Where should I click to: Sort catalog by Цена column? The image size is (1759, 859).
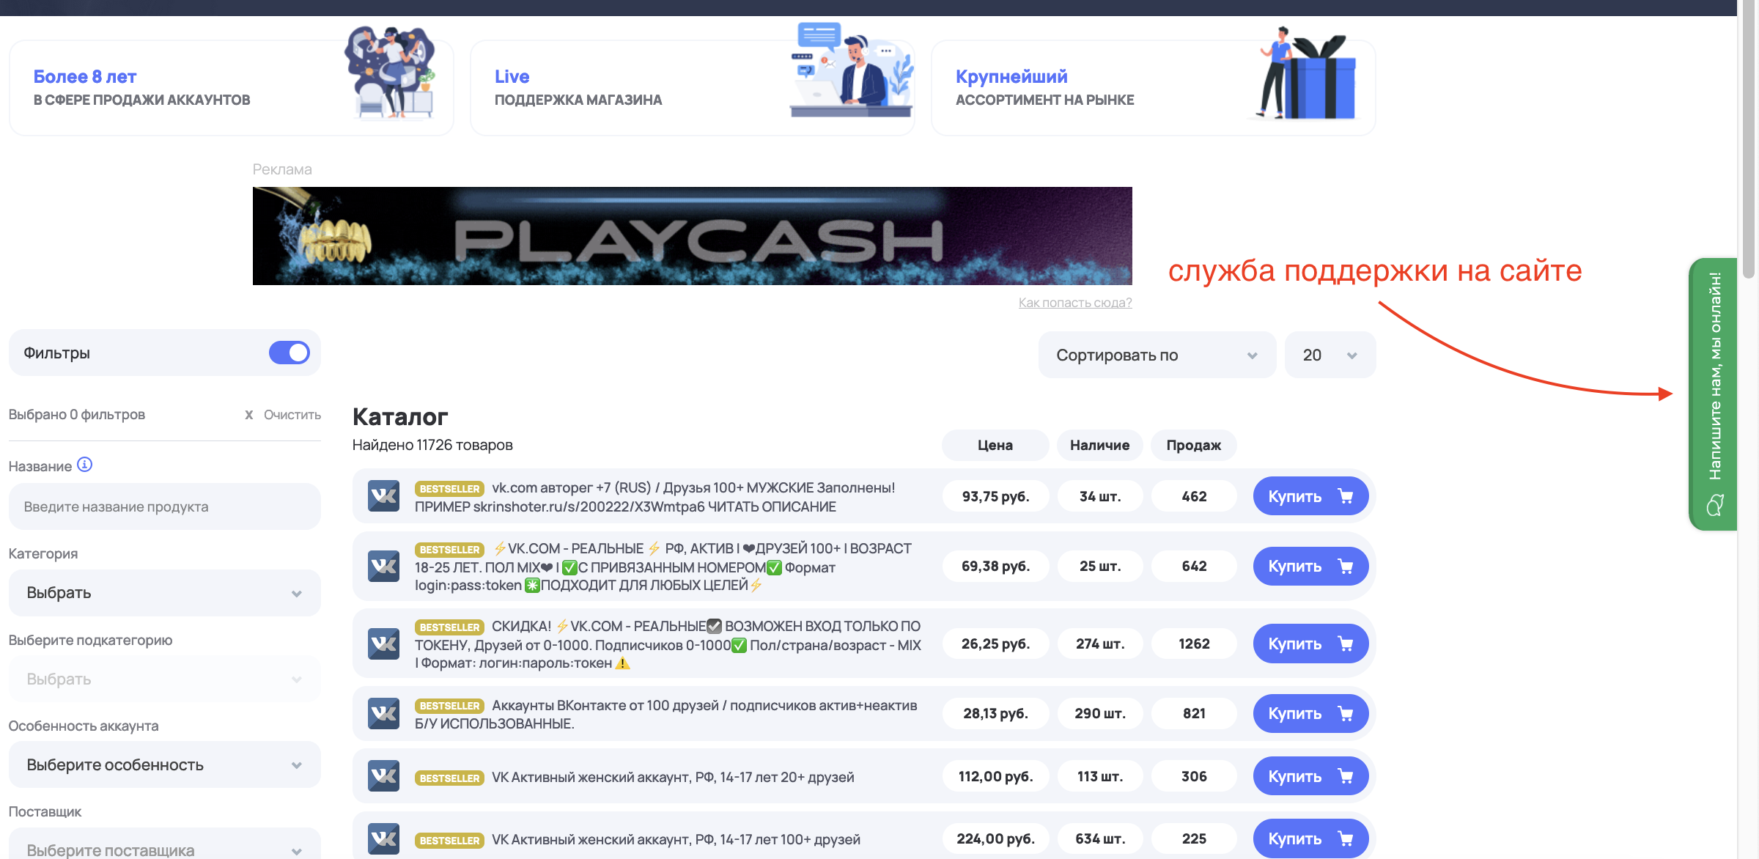[x=995, y=445]
